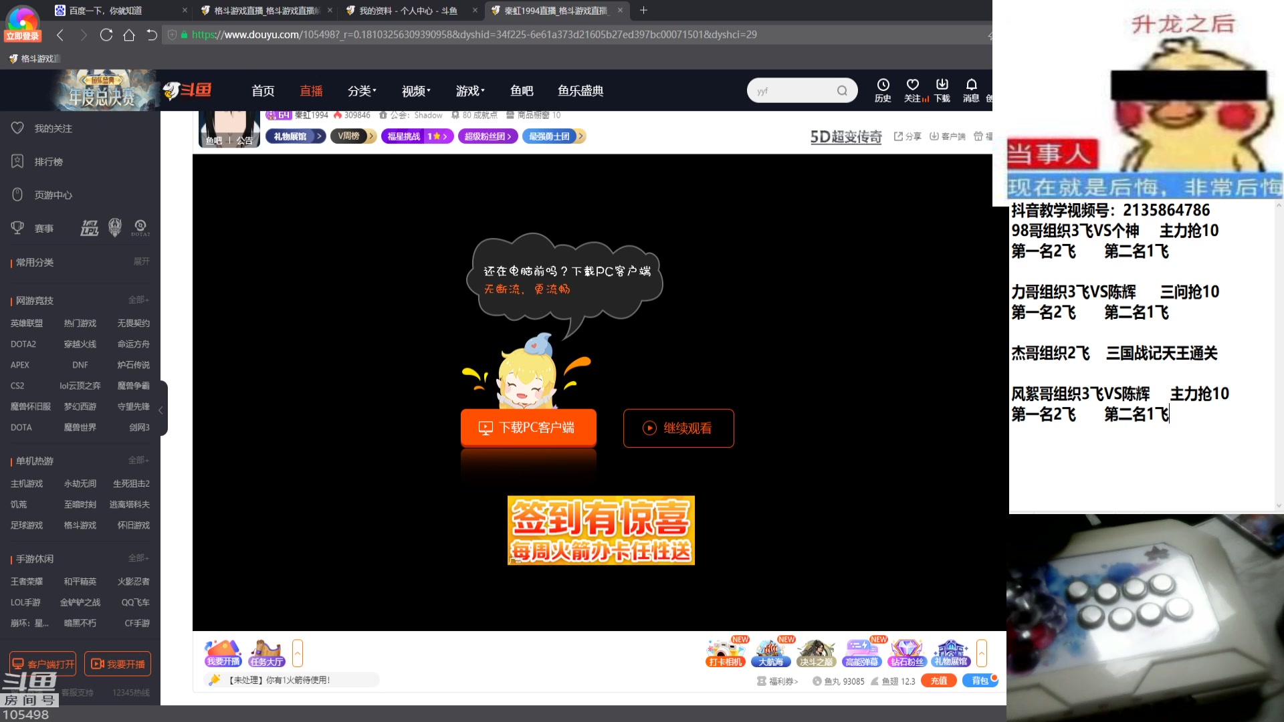1284x722 pixels.
Task: Click the DOTA2 event icon
Action: [x=140, y=228]
